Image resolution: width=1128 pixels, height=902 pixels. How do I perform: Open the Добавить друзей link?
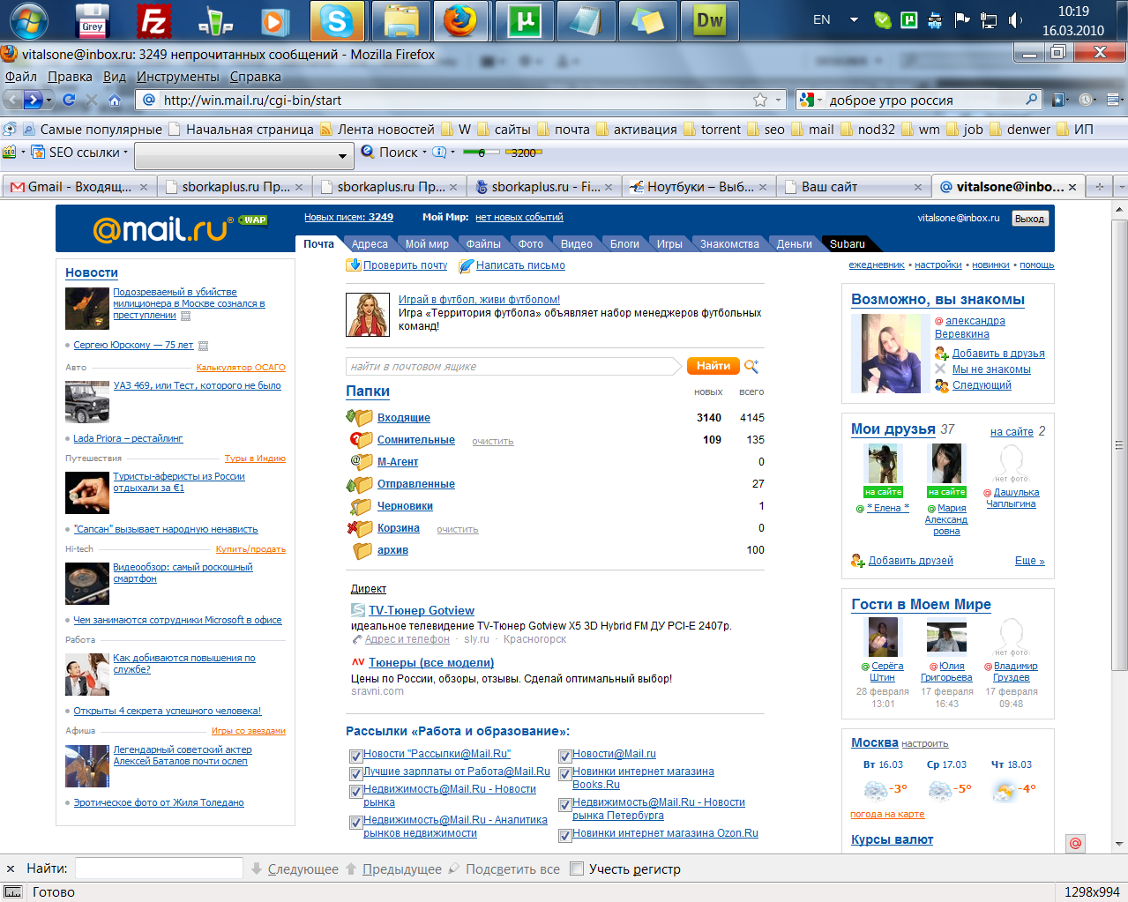(910, 561)
